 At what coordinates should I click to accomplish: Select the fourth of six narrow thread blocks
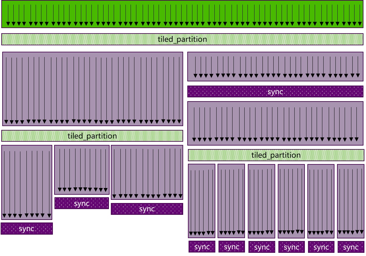pos(291,201)
